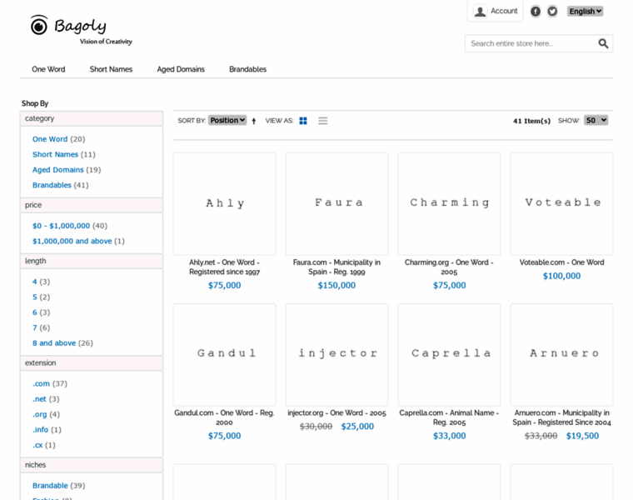Click the 41 Item(s) count text
633x500 pixels.
point(531,121)
